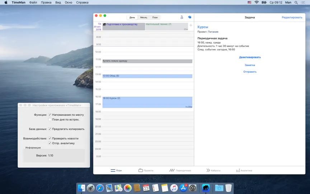The image size is (310, 194).
Task: Uncheck the send analytics checkbox
Action: pyautogui.click(x=50, y=143)
